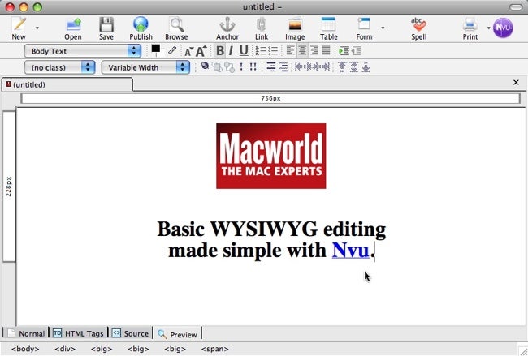Toggle center alignment
528x356 pixels.
tap(302, 51)
